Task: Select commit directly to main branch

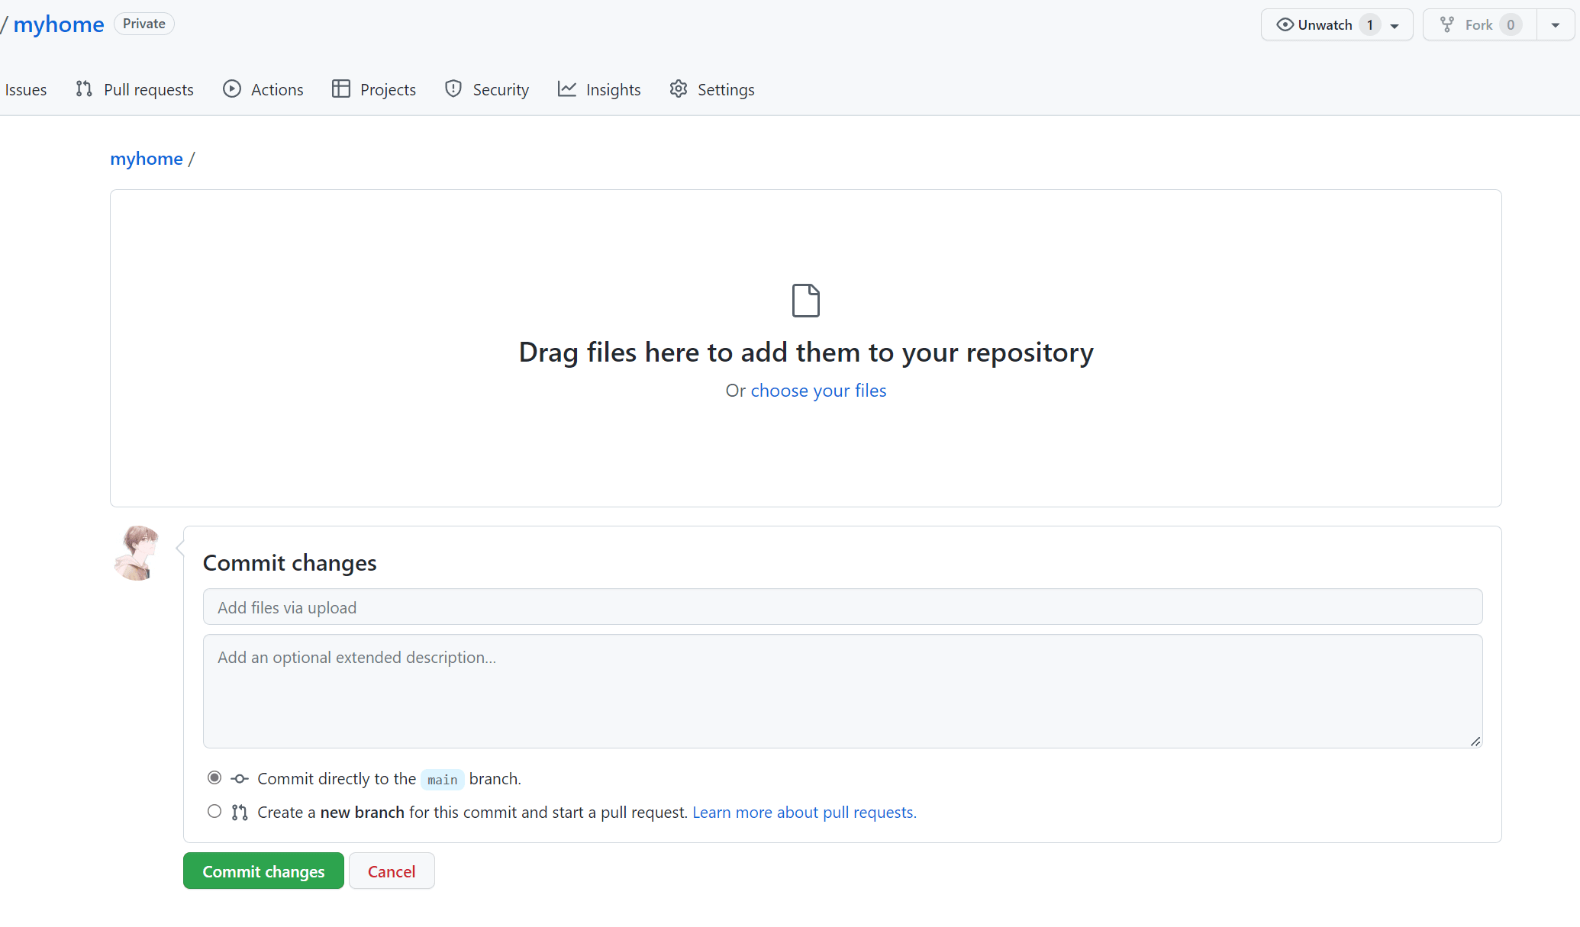Action: 214,777
